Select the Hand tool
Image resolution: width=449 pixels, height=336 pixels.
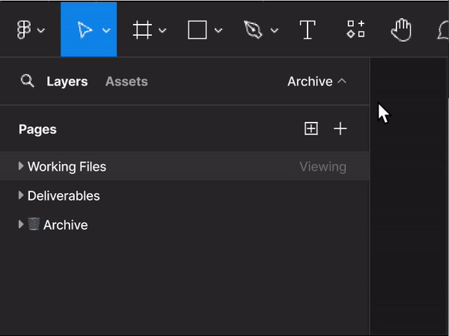coord(401,30)
